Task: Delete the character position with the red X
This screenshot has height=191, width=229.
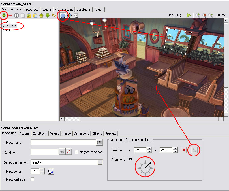Action: 184,150
